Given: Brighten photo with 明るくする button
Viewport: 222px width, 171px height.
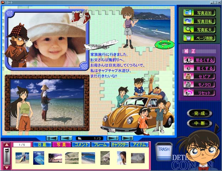Looking at the screenshot, I should 199,60.
